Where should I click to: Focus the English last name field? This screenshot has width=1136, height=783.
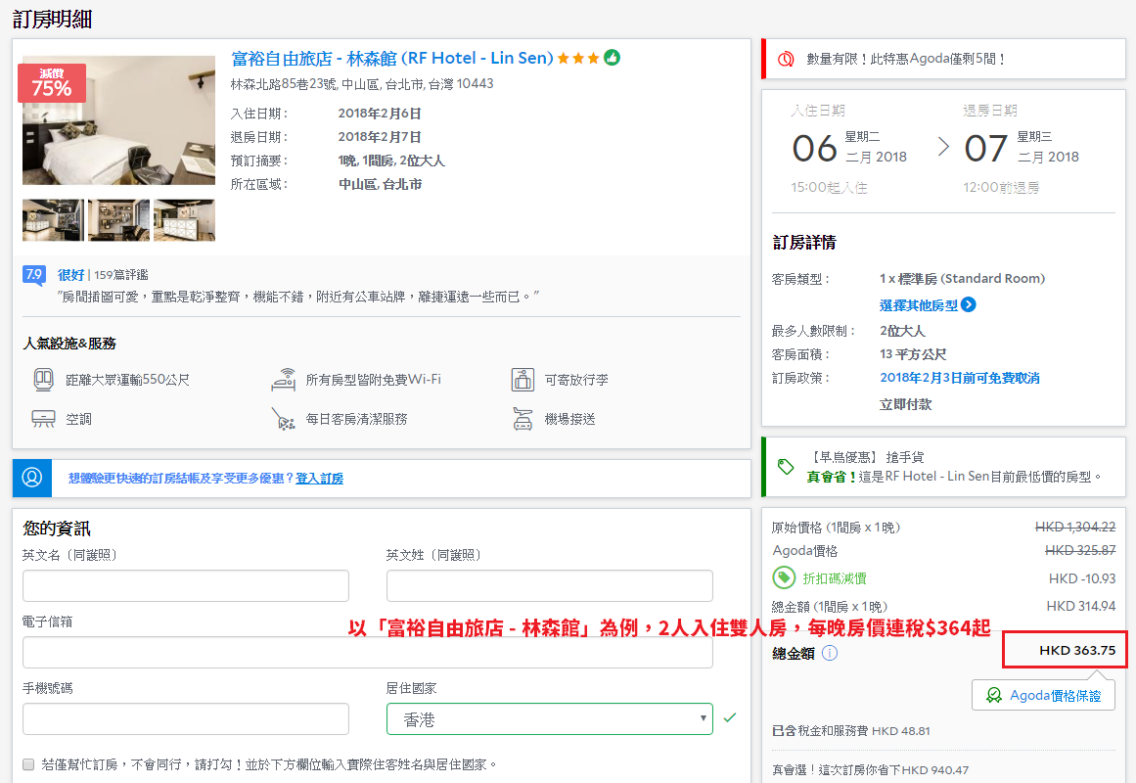(549, 586)
